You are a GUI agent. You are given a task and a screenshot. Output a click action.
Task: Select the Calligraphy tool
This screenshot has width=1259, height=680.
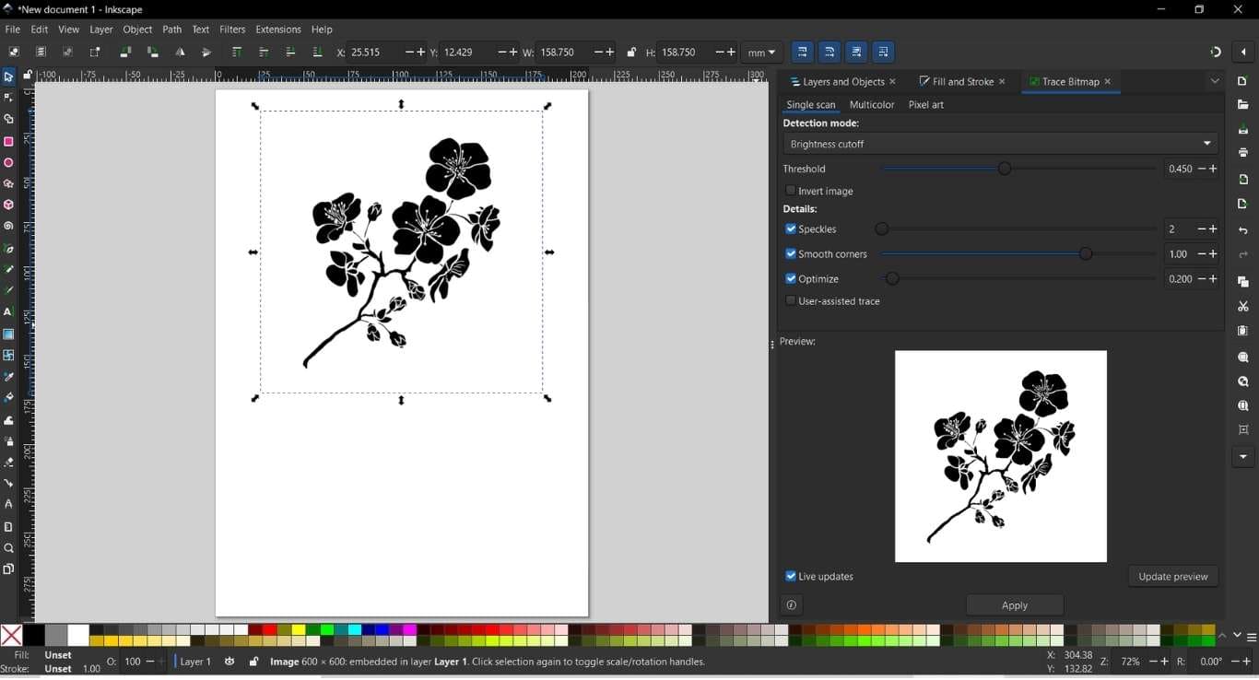pos(8,291)
